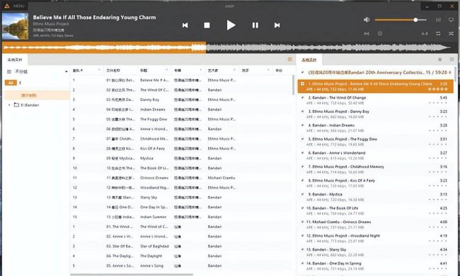
Task: Pause the current track
Action: pos(255,25)
